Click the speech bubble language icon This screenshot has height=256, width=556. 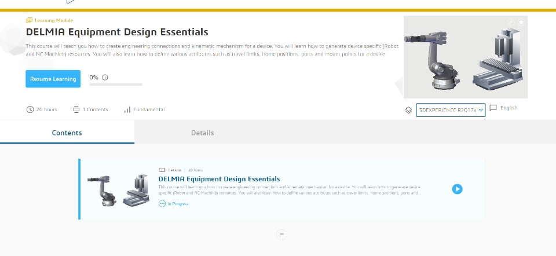pyautogui.click(x=493, y=108)
